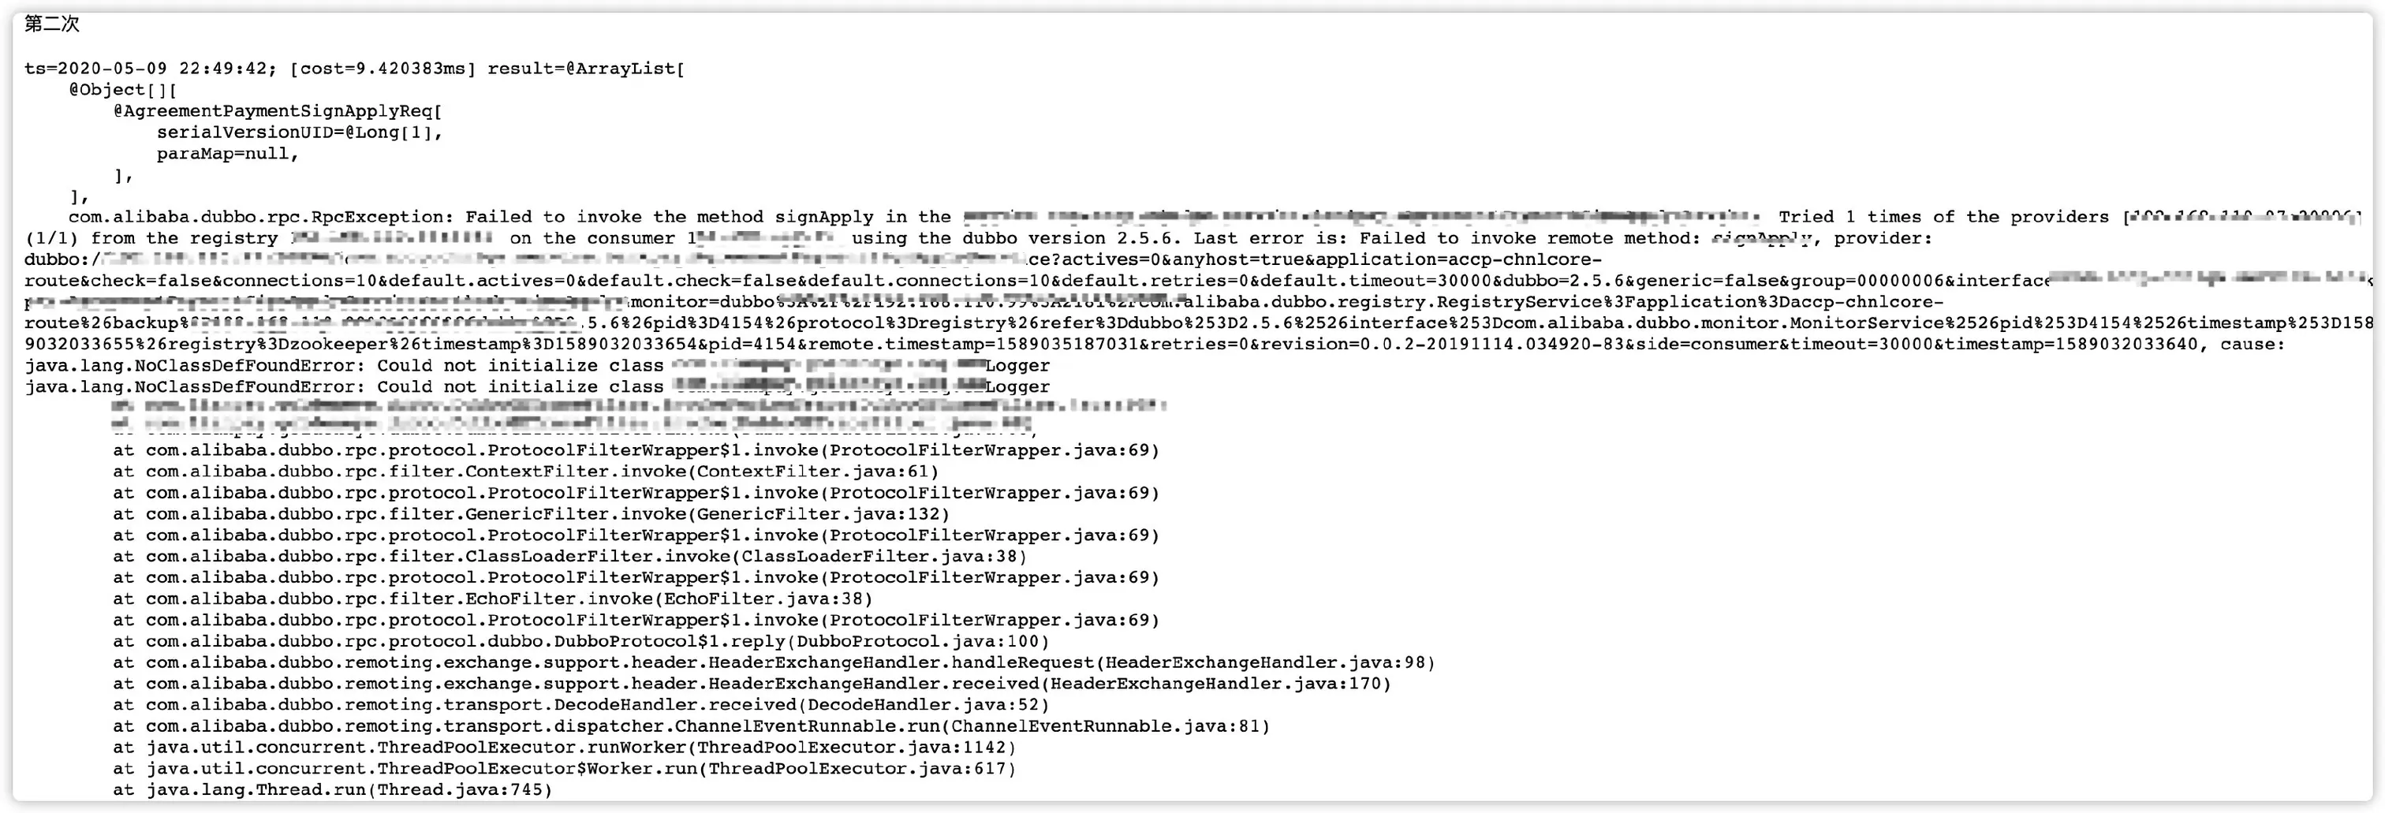Click the first NoClassDefFoundError line
Image resolution: width=2385 pixels, height=813 pixels.
point(537,366)
